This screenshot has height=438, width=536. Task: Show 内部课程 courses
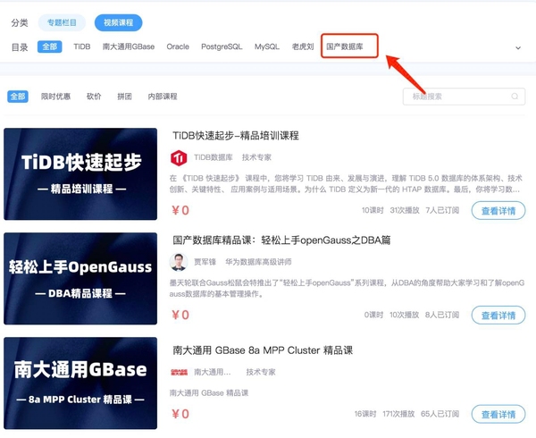click(163, 97)
